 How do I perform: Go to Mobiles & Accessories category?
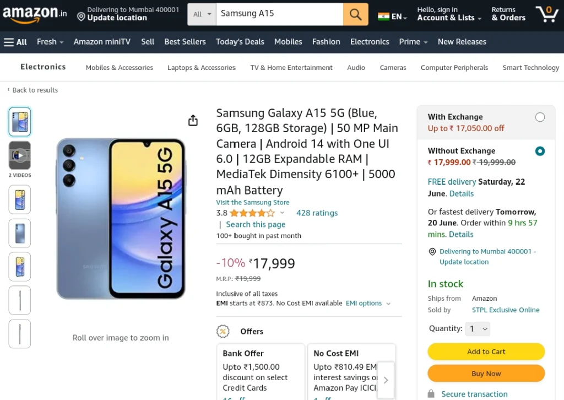click(119, 68)
